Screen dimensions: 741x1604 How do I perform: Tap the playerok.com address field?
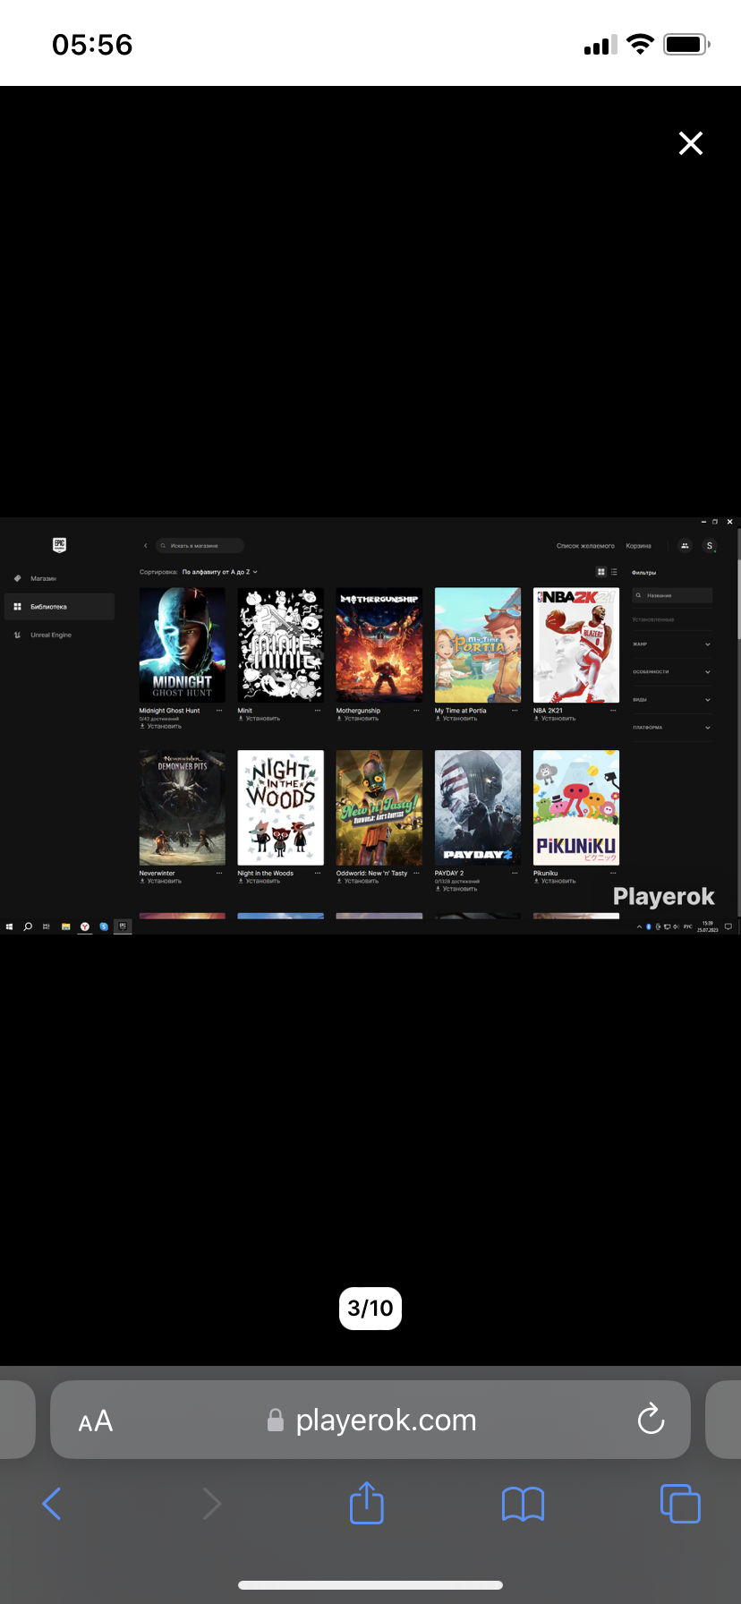(370, 1420)
